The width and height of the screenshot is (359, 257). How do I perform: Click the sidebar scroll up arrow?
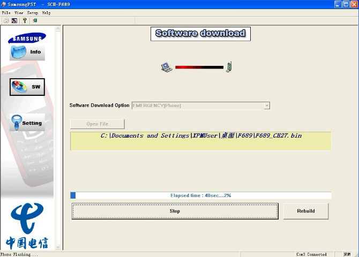coord(58,28)
